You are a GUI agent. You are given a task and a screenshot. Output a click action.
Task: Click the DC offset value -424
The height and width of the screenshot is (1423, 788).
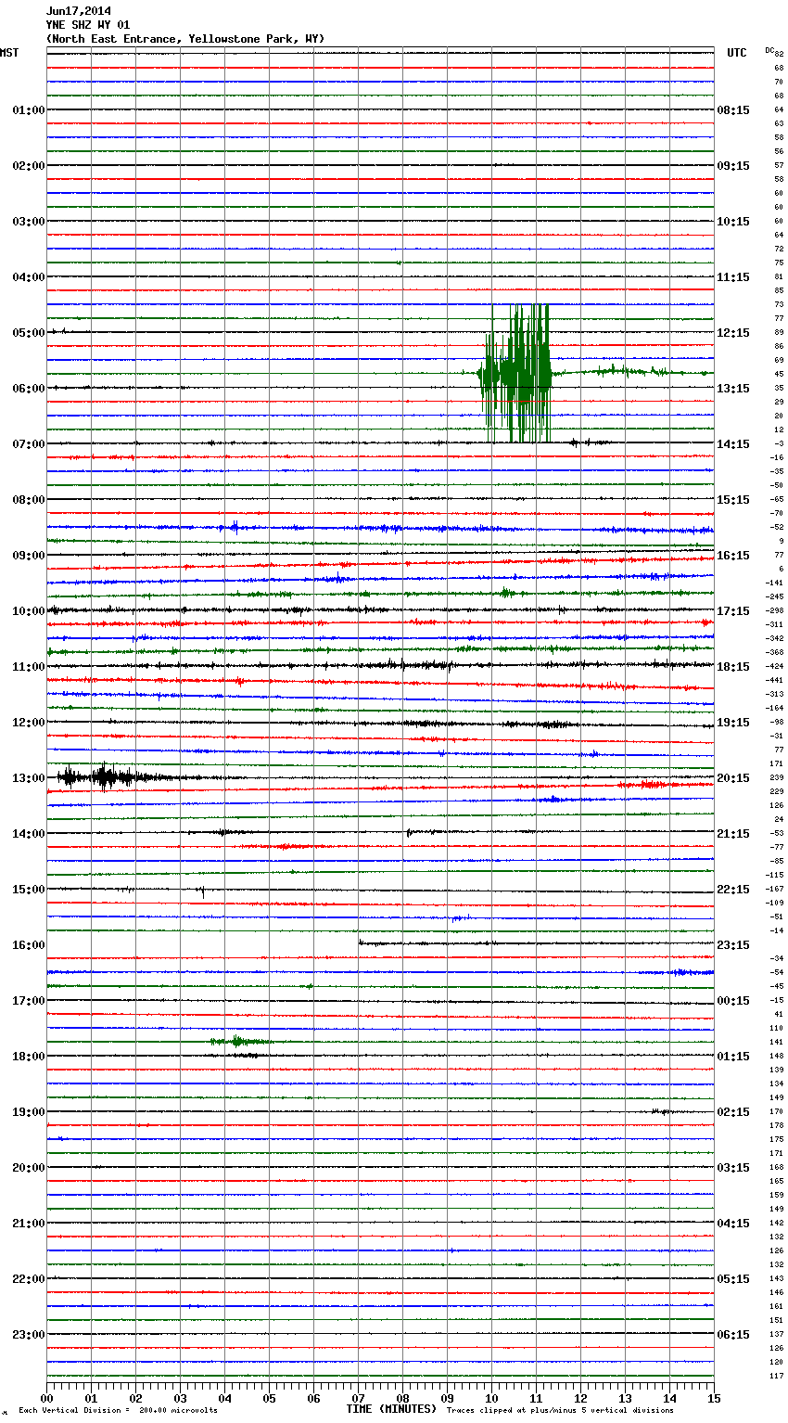pos(774,667)
